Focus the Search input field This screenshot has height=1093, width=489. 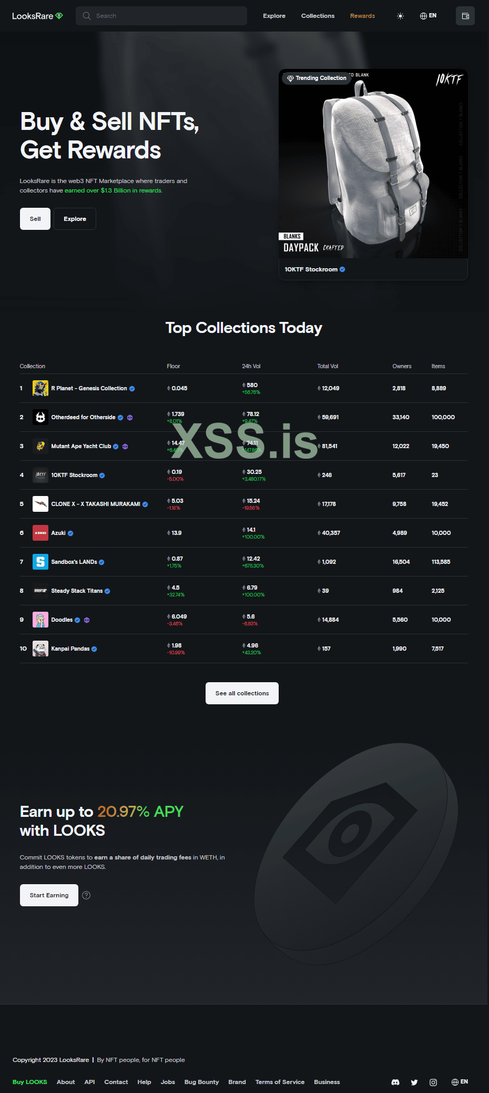[x=161, y=16]
